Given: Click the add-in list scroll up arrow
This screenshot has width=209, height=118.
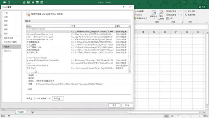Looking at the screenshot, I should [x=129, y=26].
